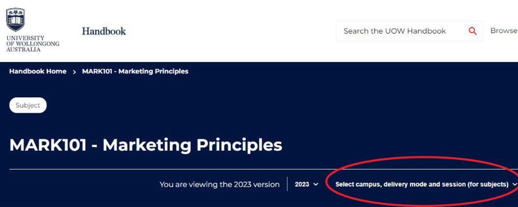Focus the Search the UOW Handbook field

point(399,31)
